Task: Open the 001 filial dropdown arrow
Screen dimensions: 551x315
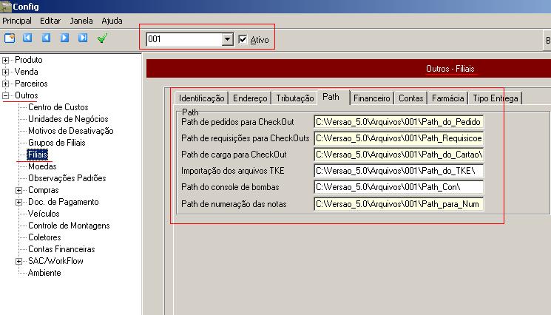Action: [x=227, y=39]
